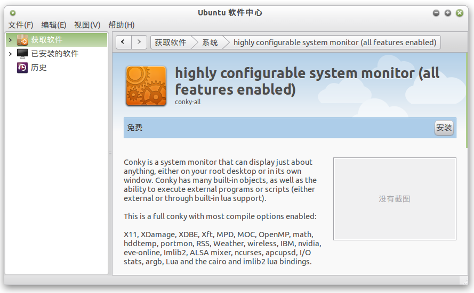
Task: Expand the 已安装的软件 tree arrow
Action: (10, 54)
